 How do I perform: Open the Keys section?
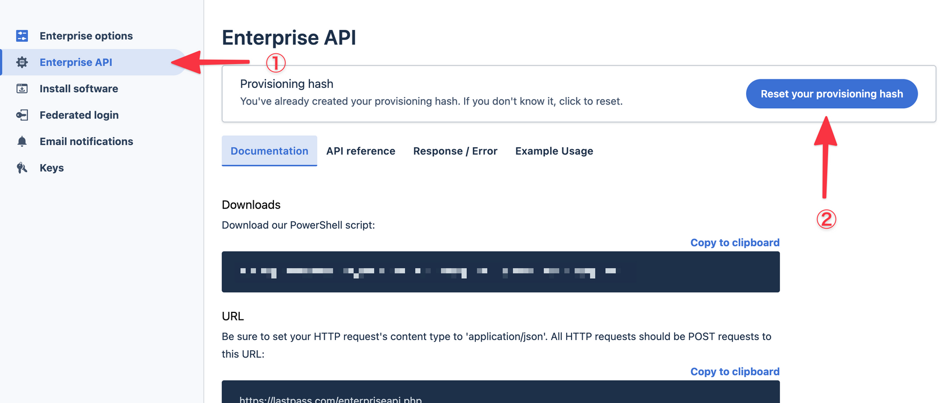pyautogui.click(x=51, y=168)
